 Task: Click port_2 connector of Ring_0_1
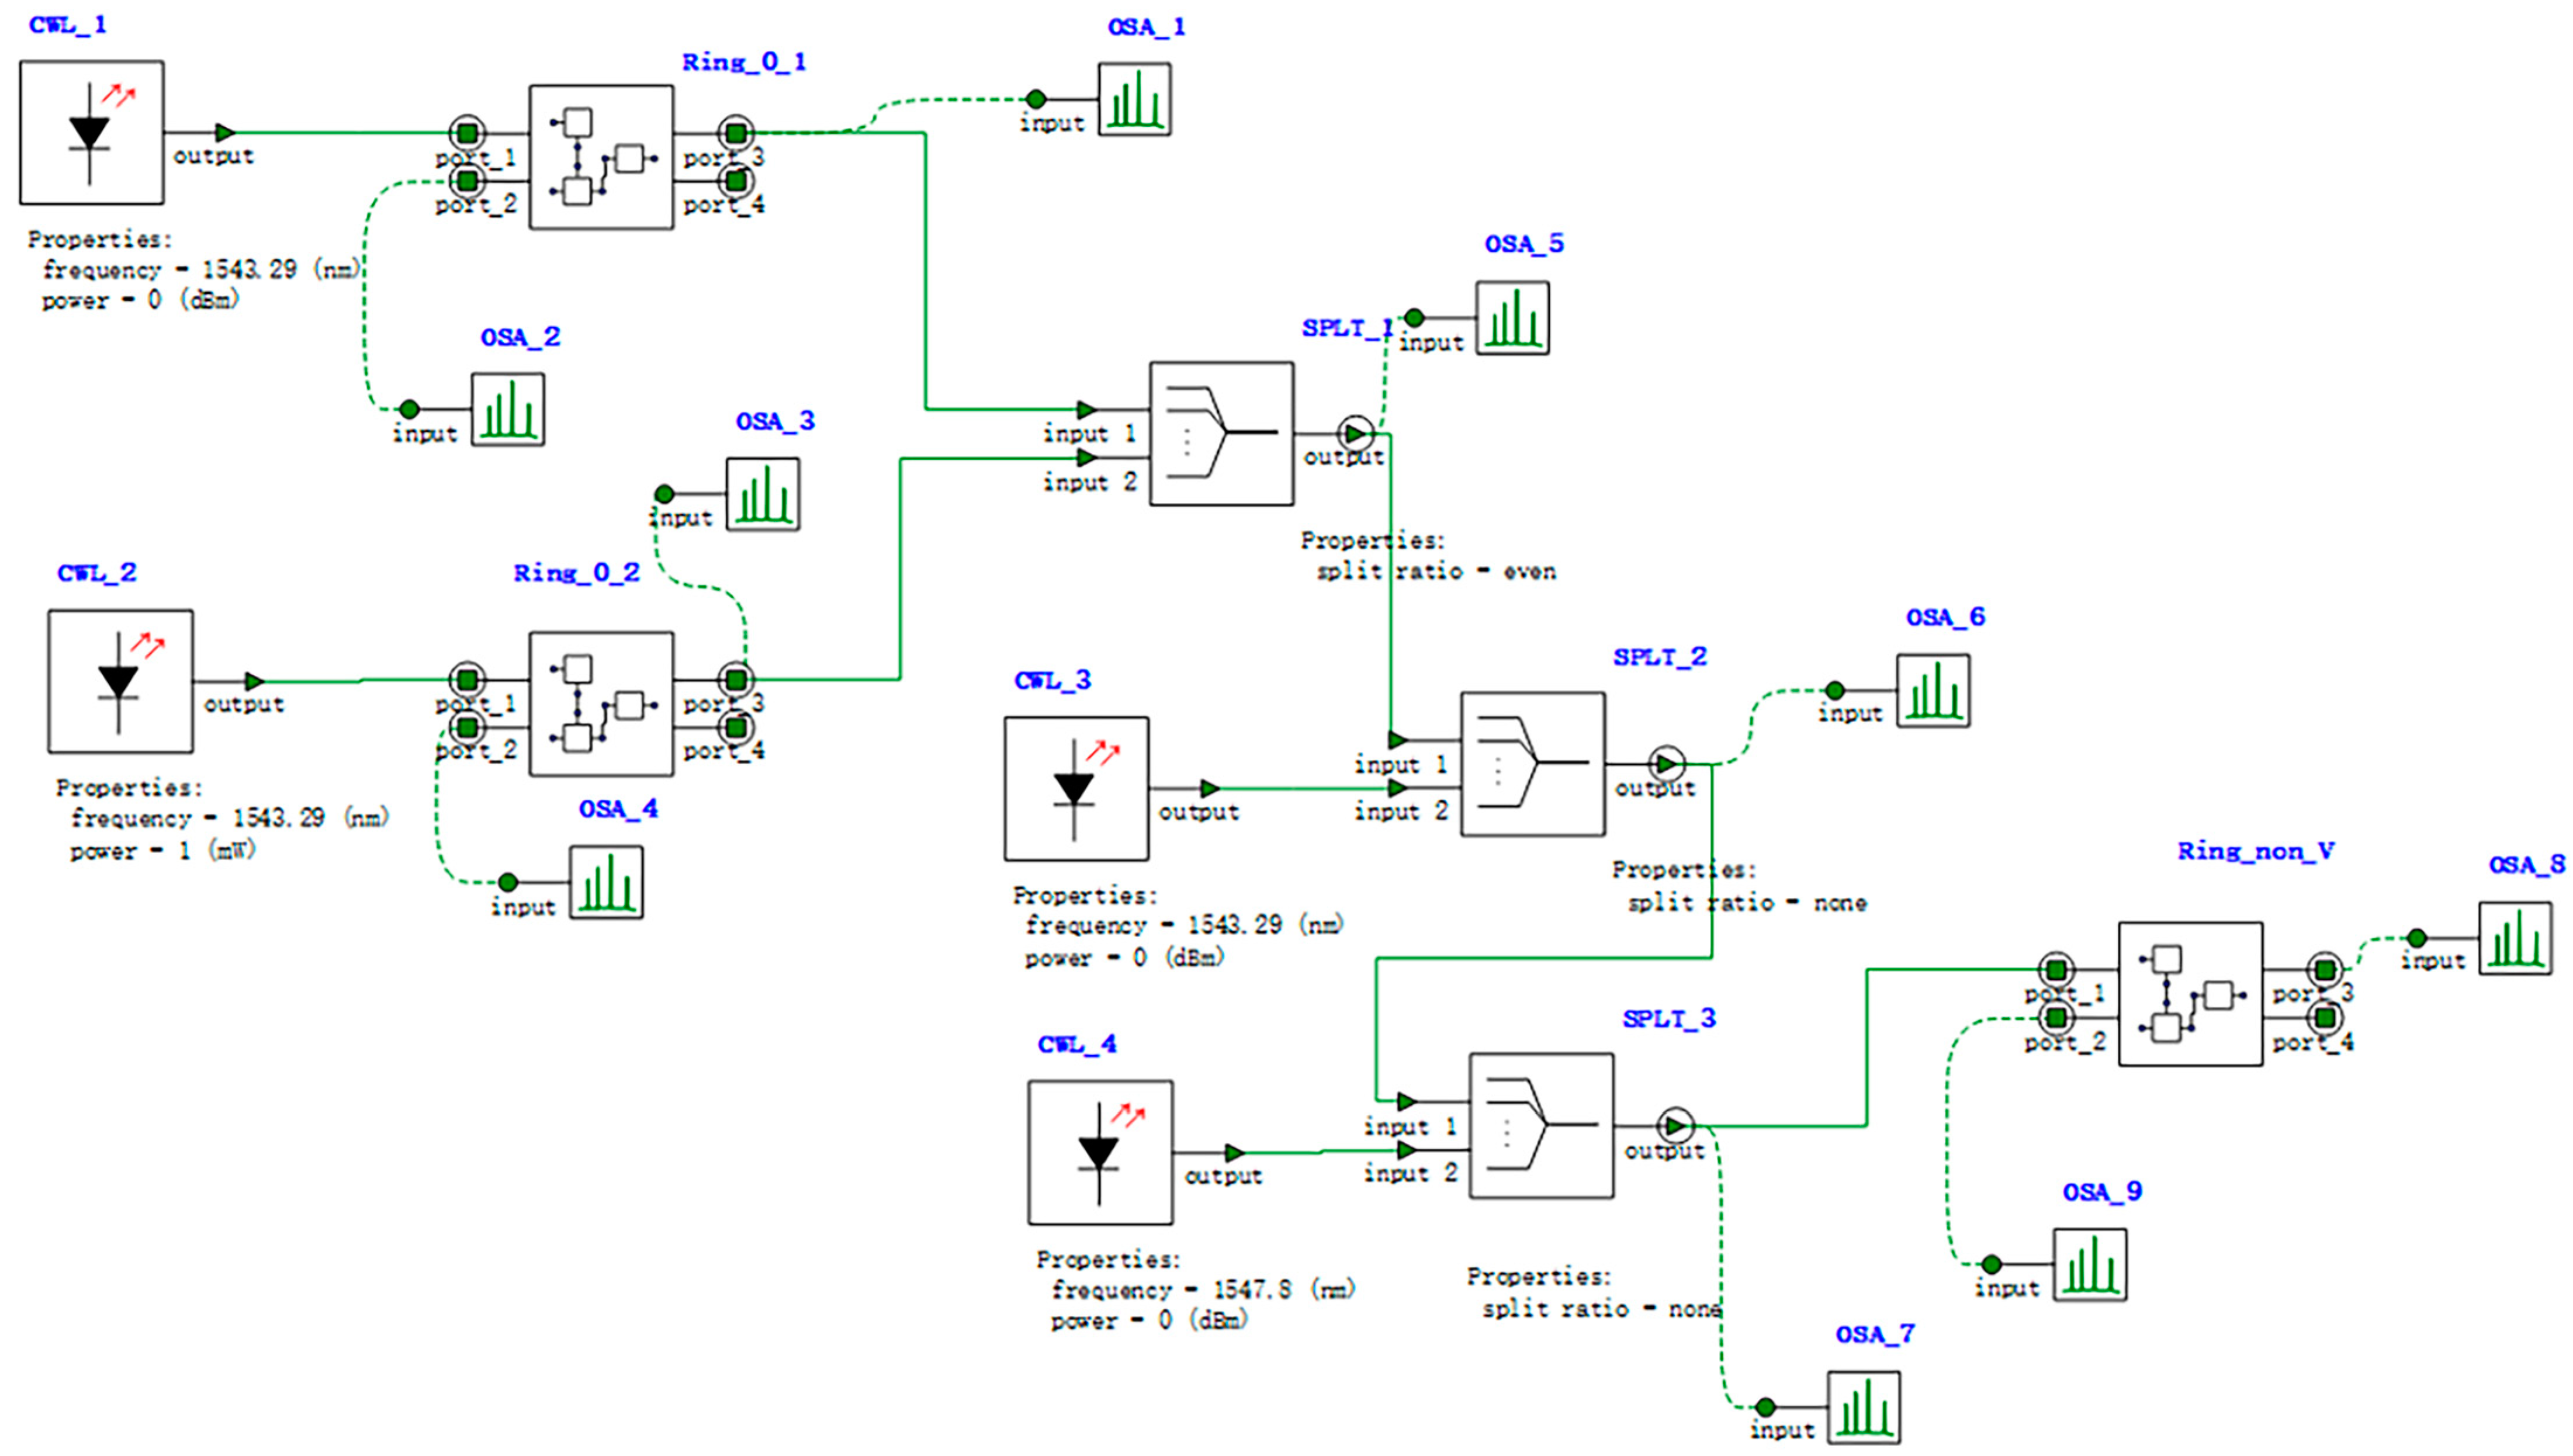pyautogui.click(x=467, y=181)
